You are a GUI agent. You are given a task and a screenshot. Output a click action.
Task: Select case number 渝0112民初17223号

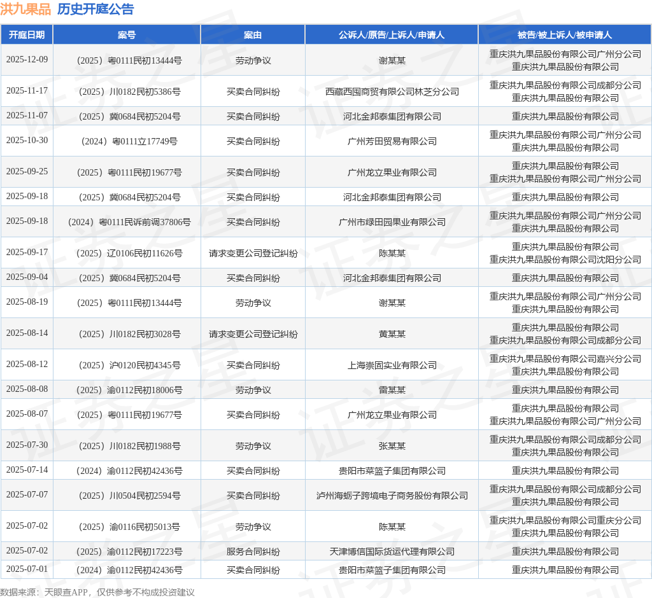tap(129, 552)
